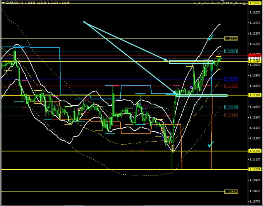
Task: Click the red 1.11870 level label
Action: pyautogui.click(x=231, y=86)
